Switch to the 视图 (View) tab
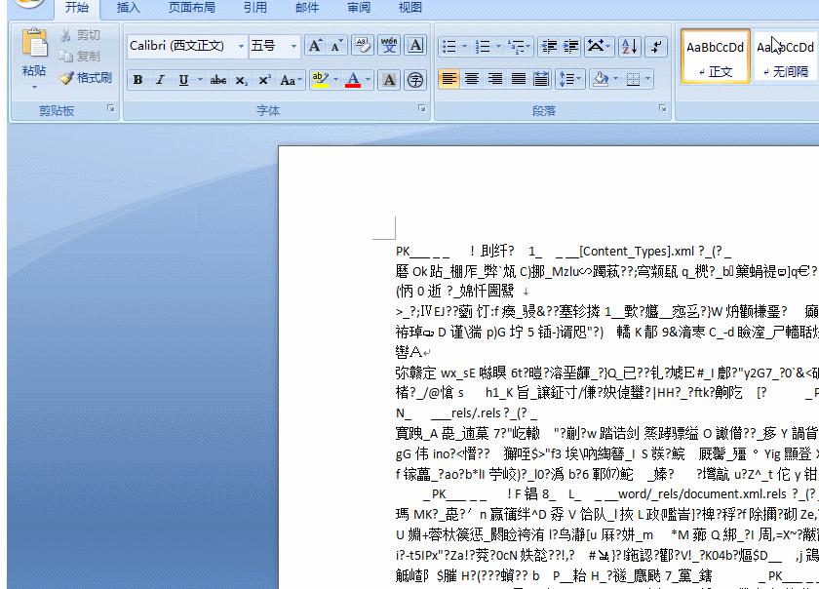The width and height of the screenshot is (819, 589). [x=410, y=8]
